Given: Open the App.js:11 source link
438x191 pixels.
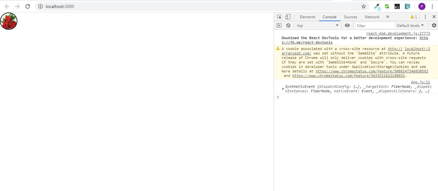Looking at the screenshot, I should [420, 82].
